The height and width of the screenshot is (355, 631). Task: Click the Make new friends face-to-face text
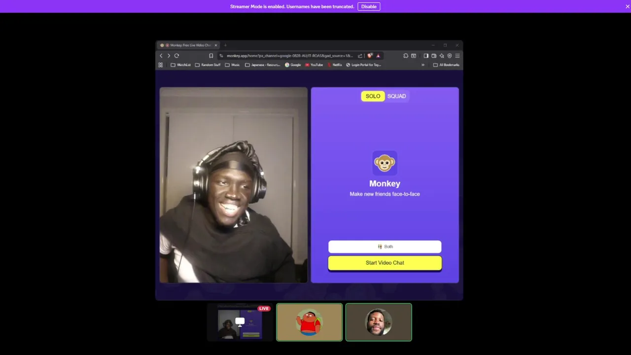pyautogui.click(x=385, y=194)
